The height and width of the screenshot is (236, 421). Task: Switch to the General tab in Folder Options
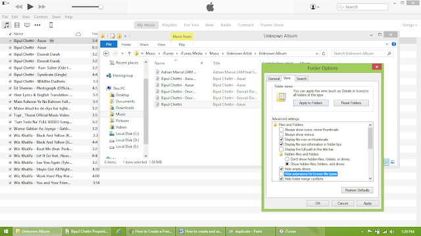pos(274,79)
